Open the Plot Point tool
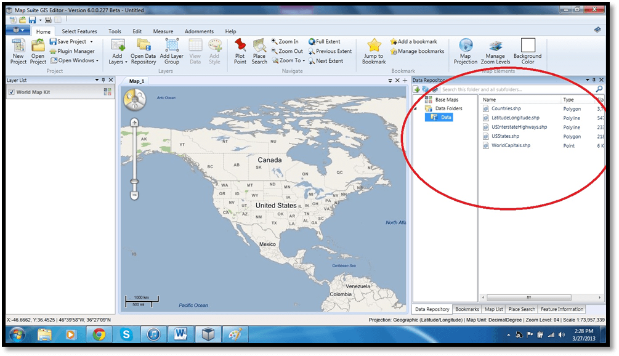 coord(240,46)
